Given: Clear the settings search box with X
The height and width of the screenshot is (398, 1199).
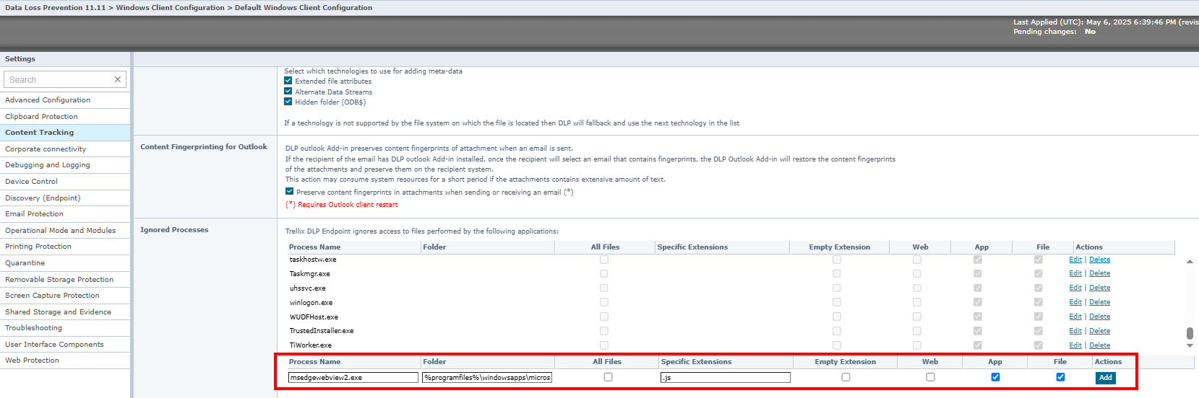Looking at the screenshot, I should pos(118,79).
